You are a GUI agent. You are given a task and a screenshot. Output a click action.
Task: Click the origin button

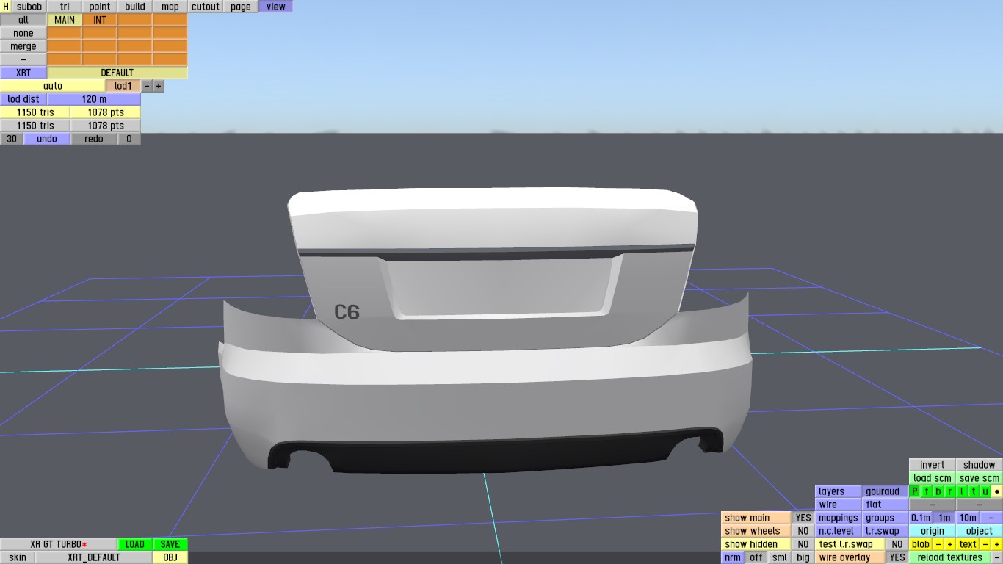coord(933,531)
